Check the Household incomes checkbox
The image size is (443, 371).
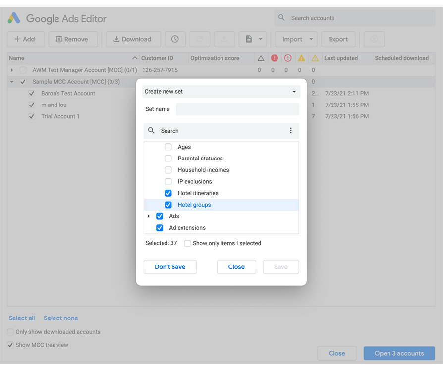point(168,170)
